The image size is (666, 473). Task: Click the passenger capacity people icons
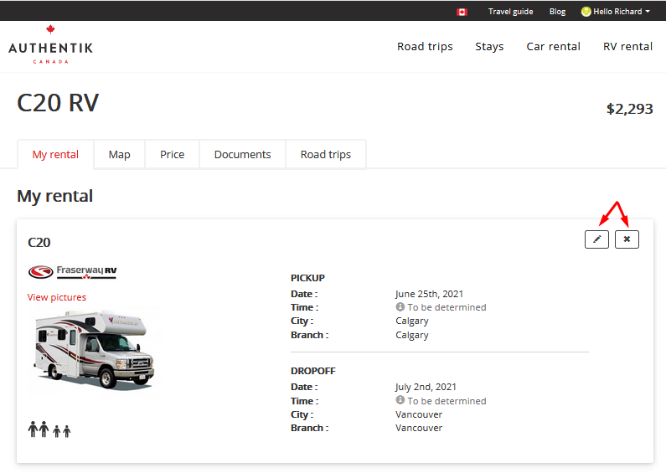tap(49, 429)
